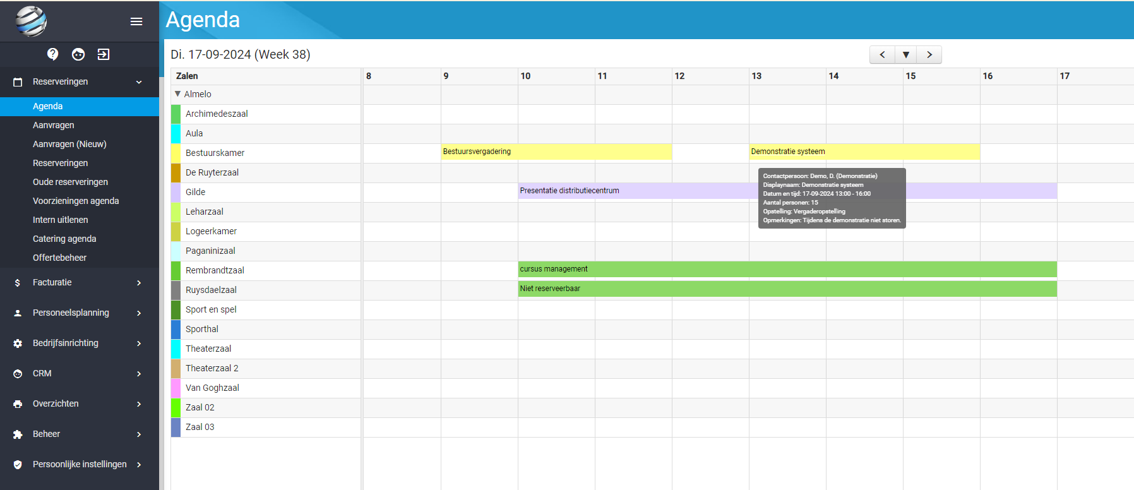Open the Demonstratie systeem reservation
Screen dimensions: 1134x490
pyautogui.click(x=864, y=152)
